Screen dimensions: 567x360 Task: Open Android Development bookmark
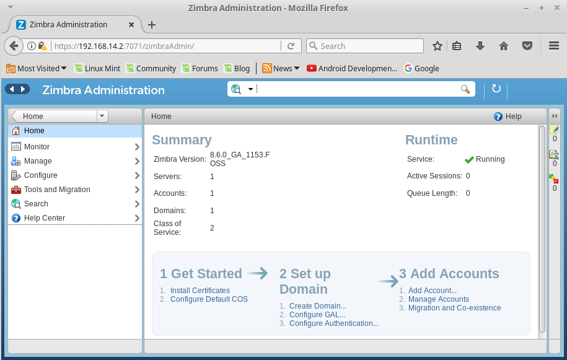point(352,68)
